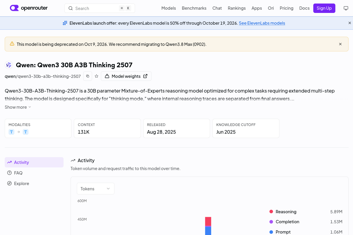The width and height of the screenshot is (353, 235).
Task: Click the text input modality icon
Action: [11, 132]
